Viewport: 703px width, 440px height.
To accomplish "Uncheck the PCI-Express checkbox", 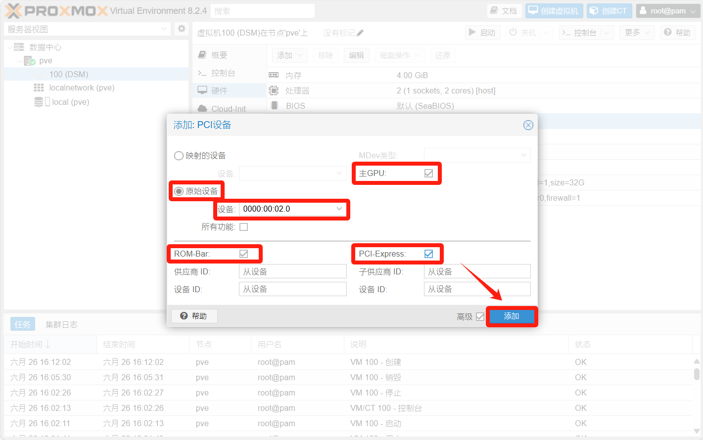I will (428, 254).
